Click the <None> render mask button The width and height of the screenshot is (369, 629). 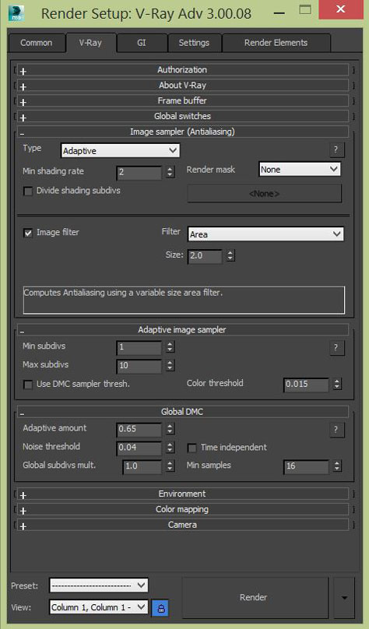[265, 194]
